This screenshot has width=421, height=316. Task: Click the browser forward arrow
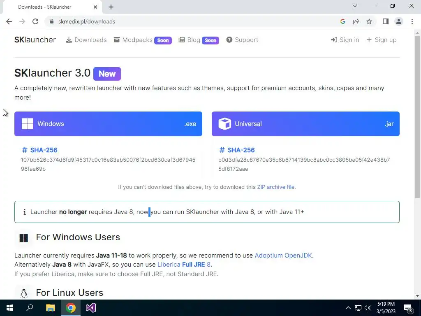(22, 21)
